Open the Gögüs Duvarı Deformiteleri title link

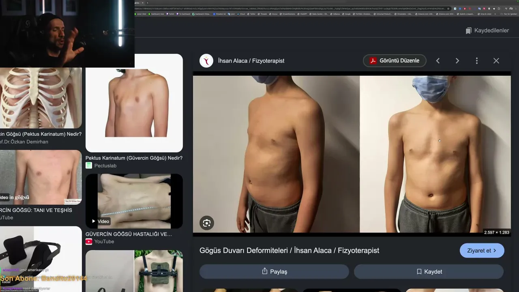[x=289, y=251]
